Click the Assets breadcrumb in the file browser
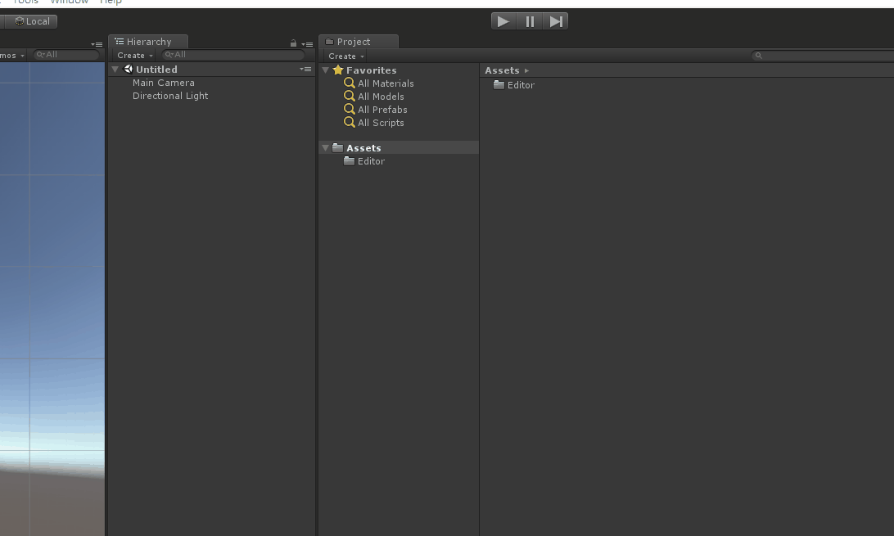 coord(502,70)
